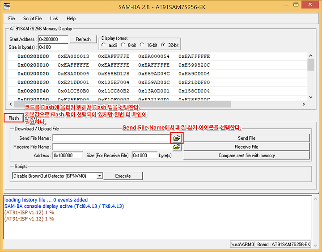Image resolution: width=322 pixels, height=252 pixels.
Task: Click the SAM-BA application icon in title bar
Action: click(x=7, y=6)
